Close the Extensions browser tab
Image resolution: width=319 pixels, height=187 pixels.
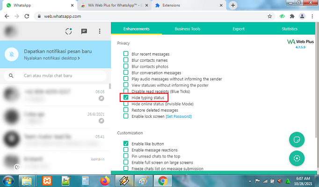[221, 6]
